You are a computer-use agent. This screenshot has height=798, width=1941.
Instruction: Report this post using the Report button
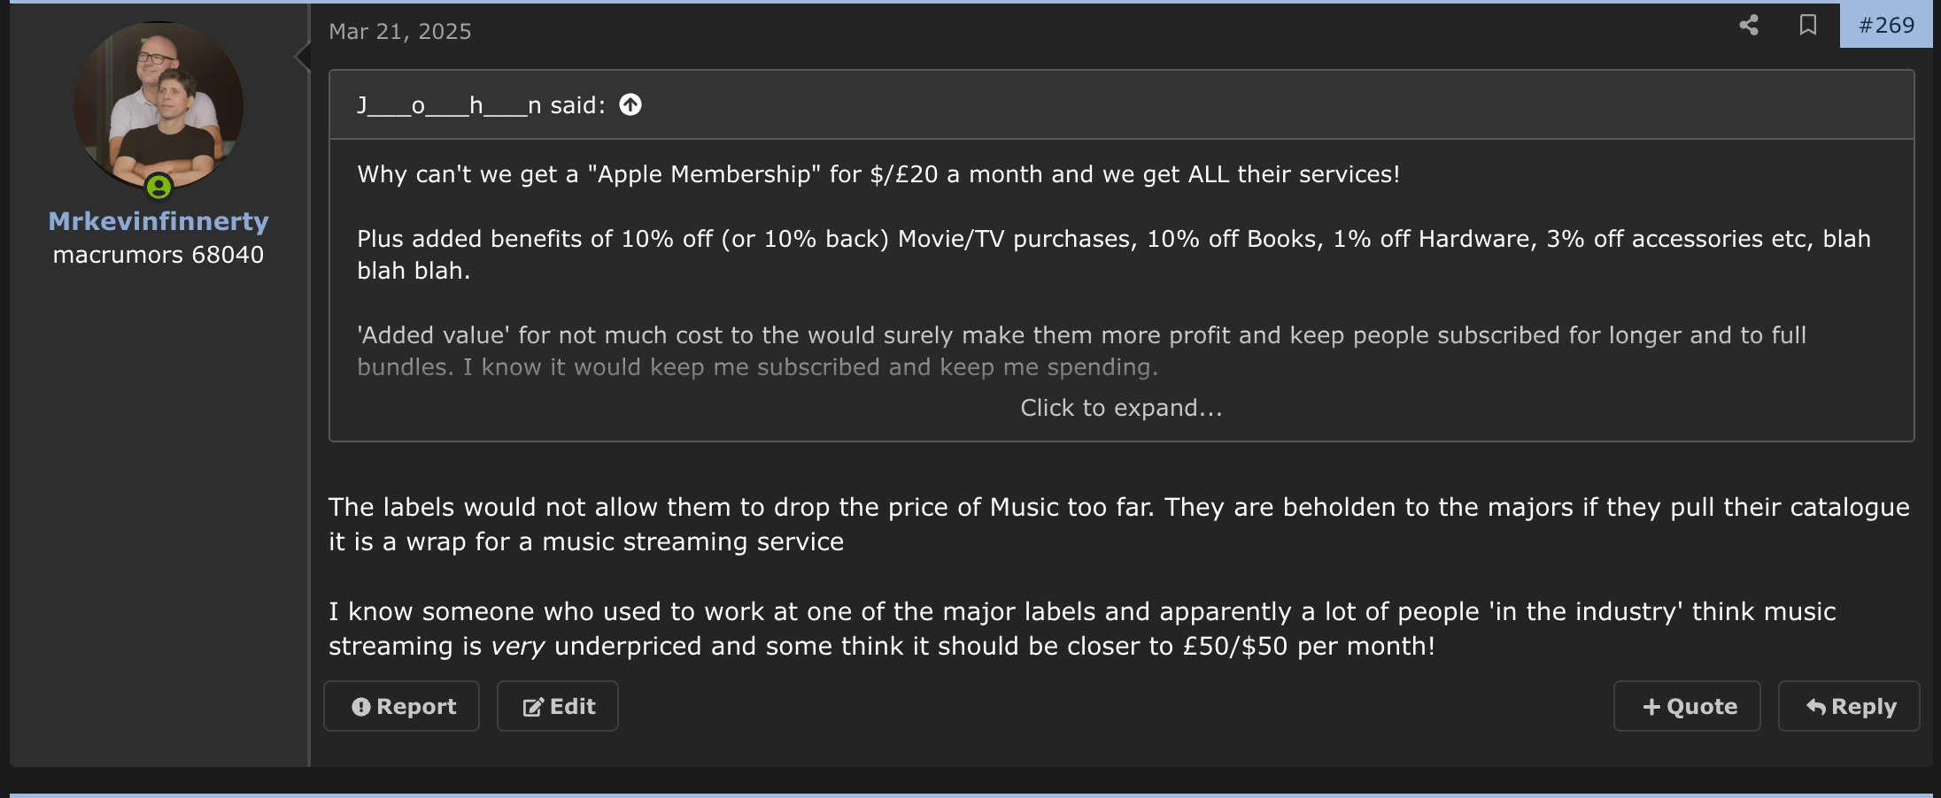tap(402, 706)
